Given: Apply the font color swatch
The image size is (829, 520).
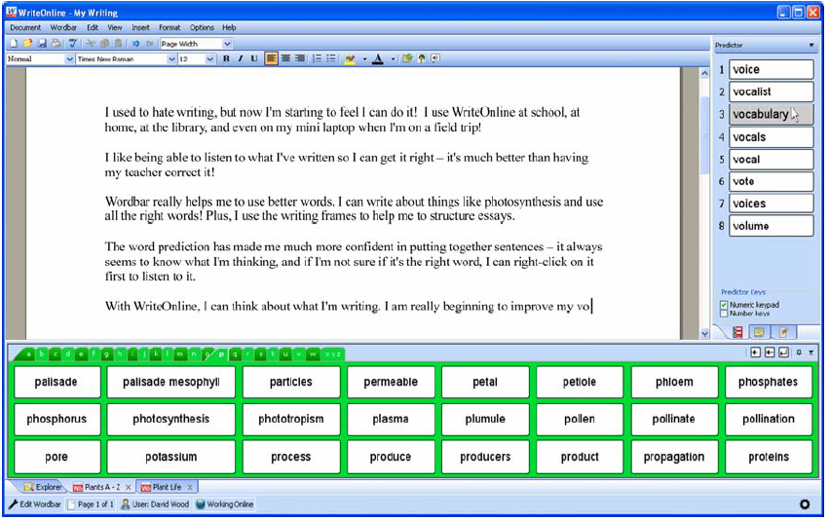Looking at the screenshot, I should [378, 58].
